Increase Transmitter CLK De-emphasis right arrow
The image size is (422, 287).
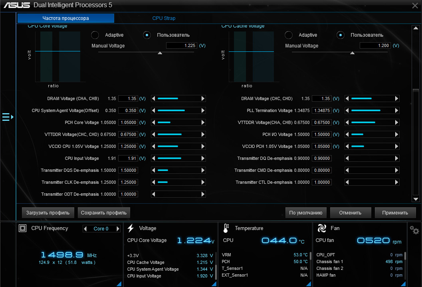203,182
